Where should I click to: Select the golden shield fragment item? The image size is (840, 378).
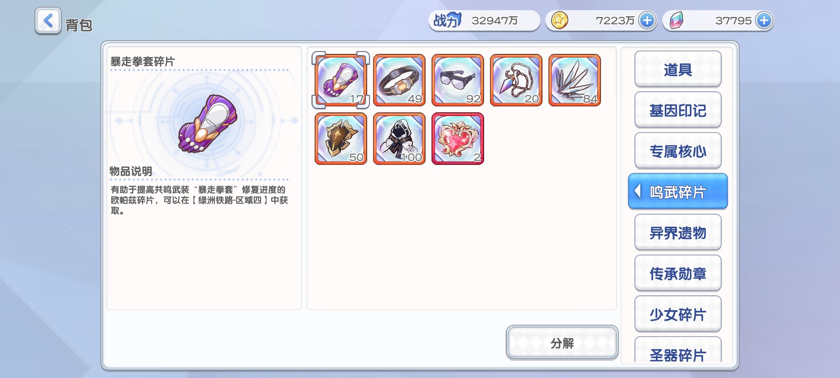[x=341, y=139]
